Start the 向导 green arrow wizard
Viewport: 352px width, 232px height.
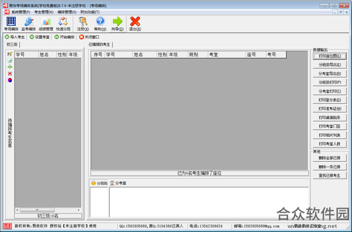118,23
